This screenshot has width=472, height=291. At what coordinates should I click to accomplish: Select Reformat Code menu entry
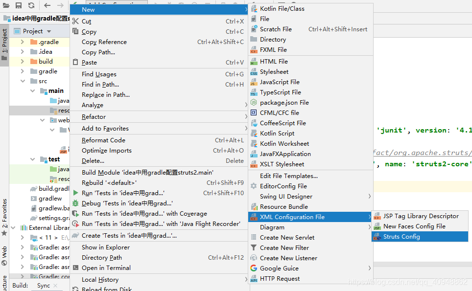coord(159,140)
